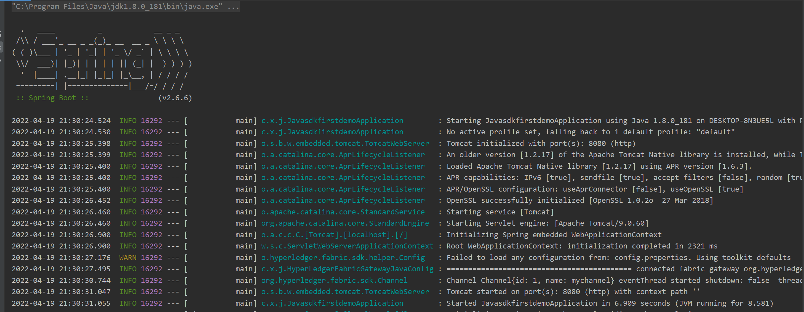Click the HyperLedgerFabricGatewayJavaConfig logger link
Viewport: 804px width, 312px height.
click(347, 269)
